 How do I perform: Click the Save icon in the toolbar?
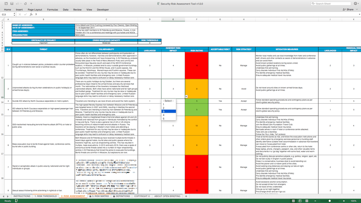pyautogui.click(x=12, y=3)
